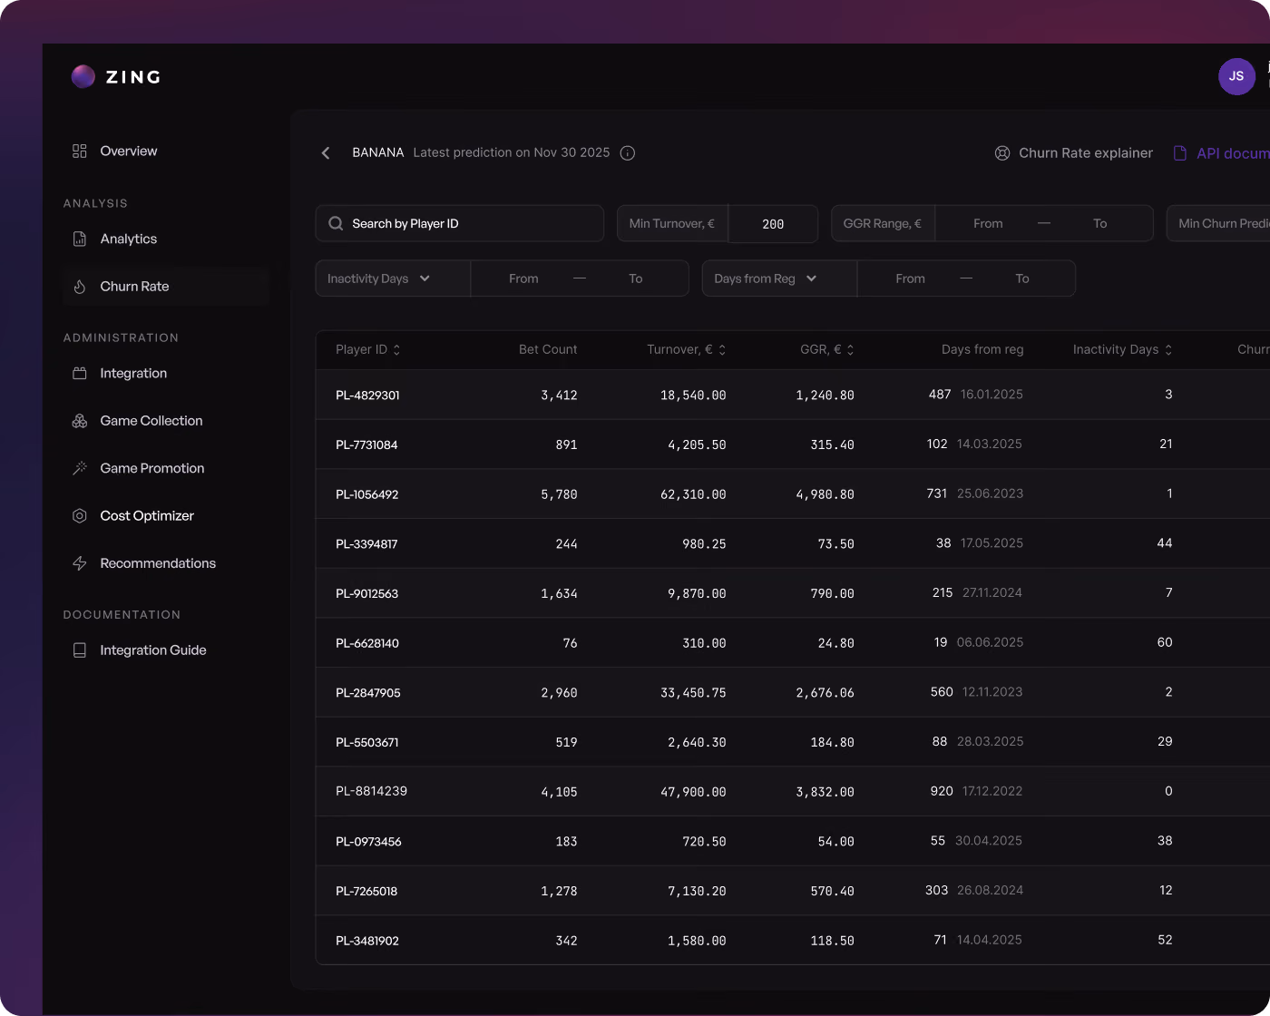
Task: Click the Integration Guide book icon
Action: (80, 650)
